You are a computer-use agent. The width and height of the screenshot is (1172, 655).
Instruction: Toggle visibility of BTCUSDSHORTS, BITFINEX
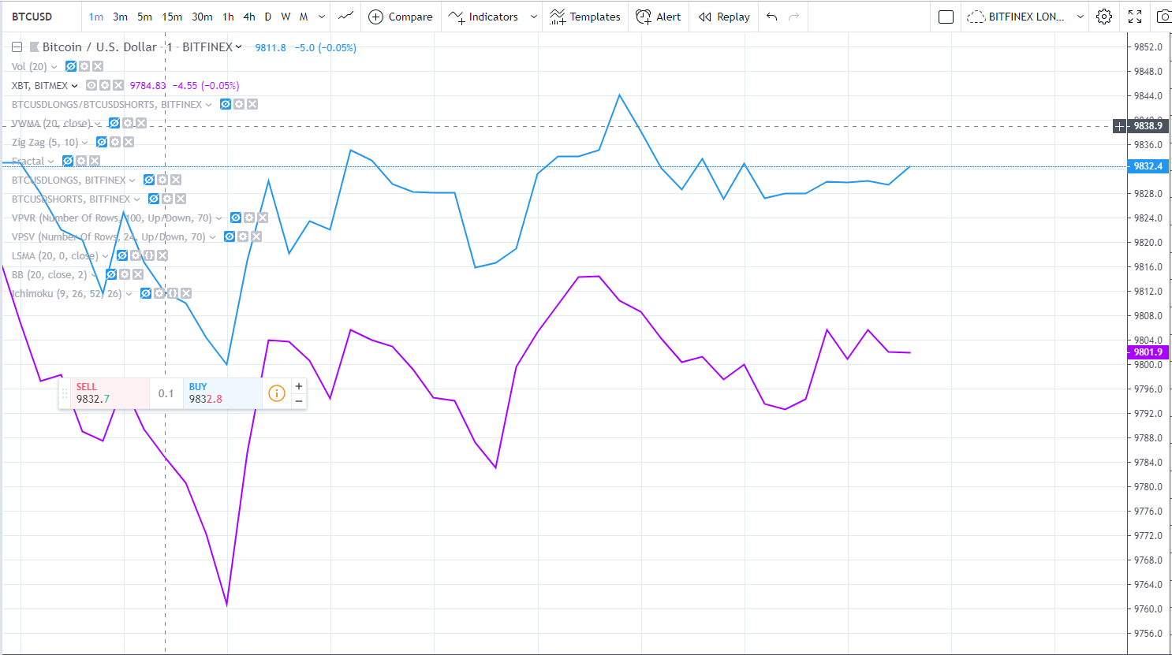click(x=154, y=199)
